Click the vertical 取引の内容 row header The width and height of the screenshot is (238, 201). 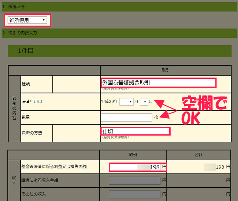[x=14, y=108]
